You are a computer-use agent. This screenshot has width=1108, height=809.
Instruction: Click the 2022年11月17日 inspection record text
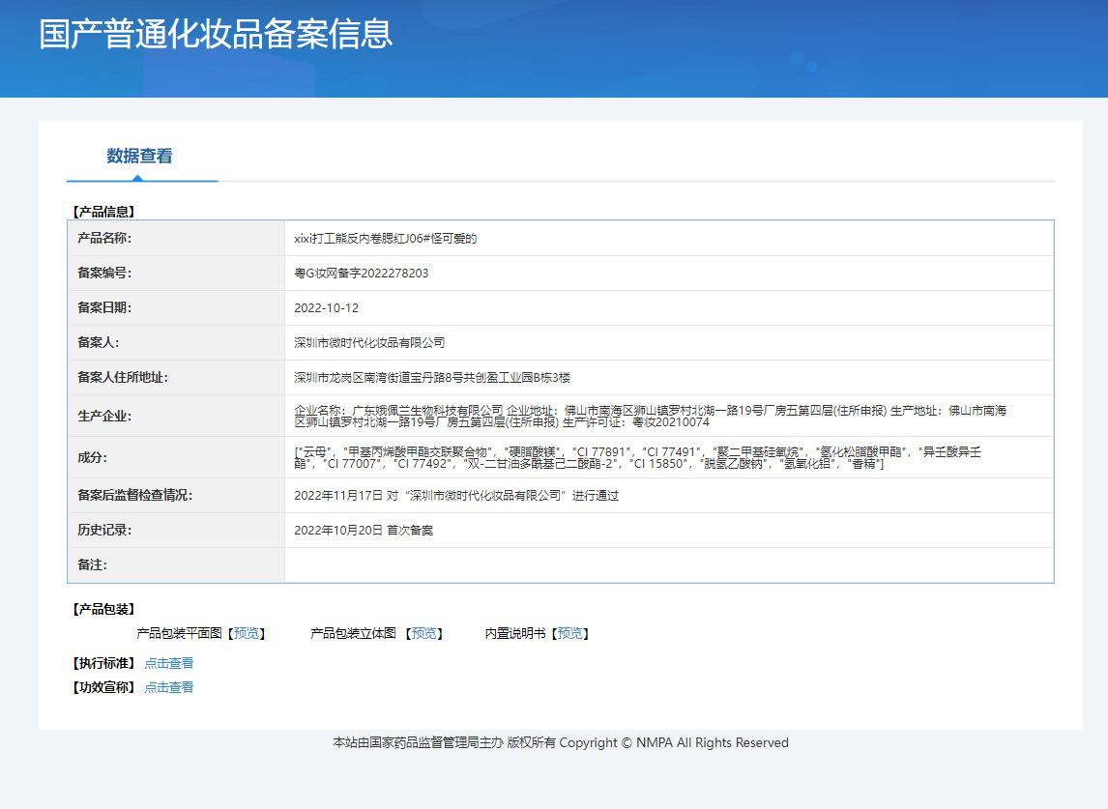455,496
